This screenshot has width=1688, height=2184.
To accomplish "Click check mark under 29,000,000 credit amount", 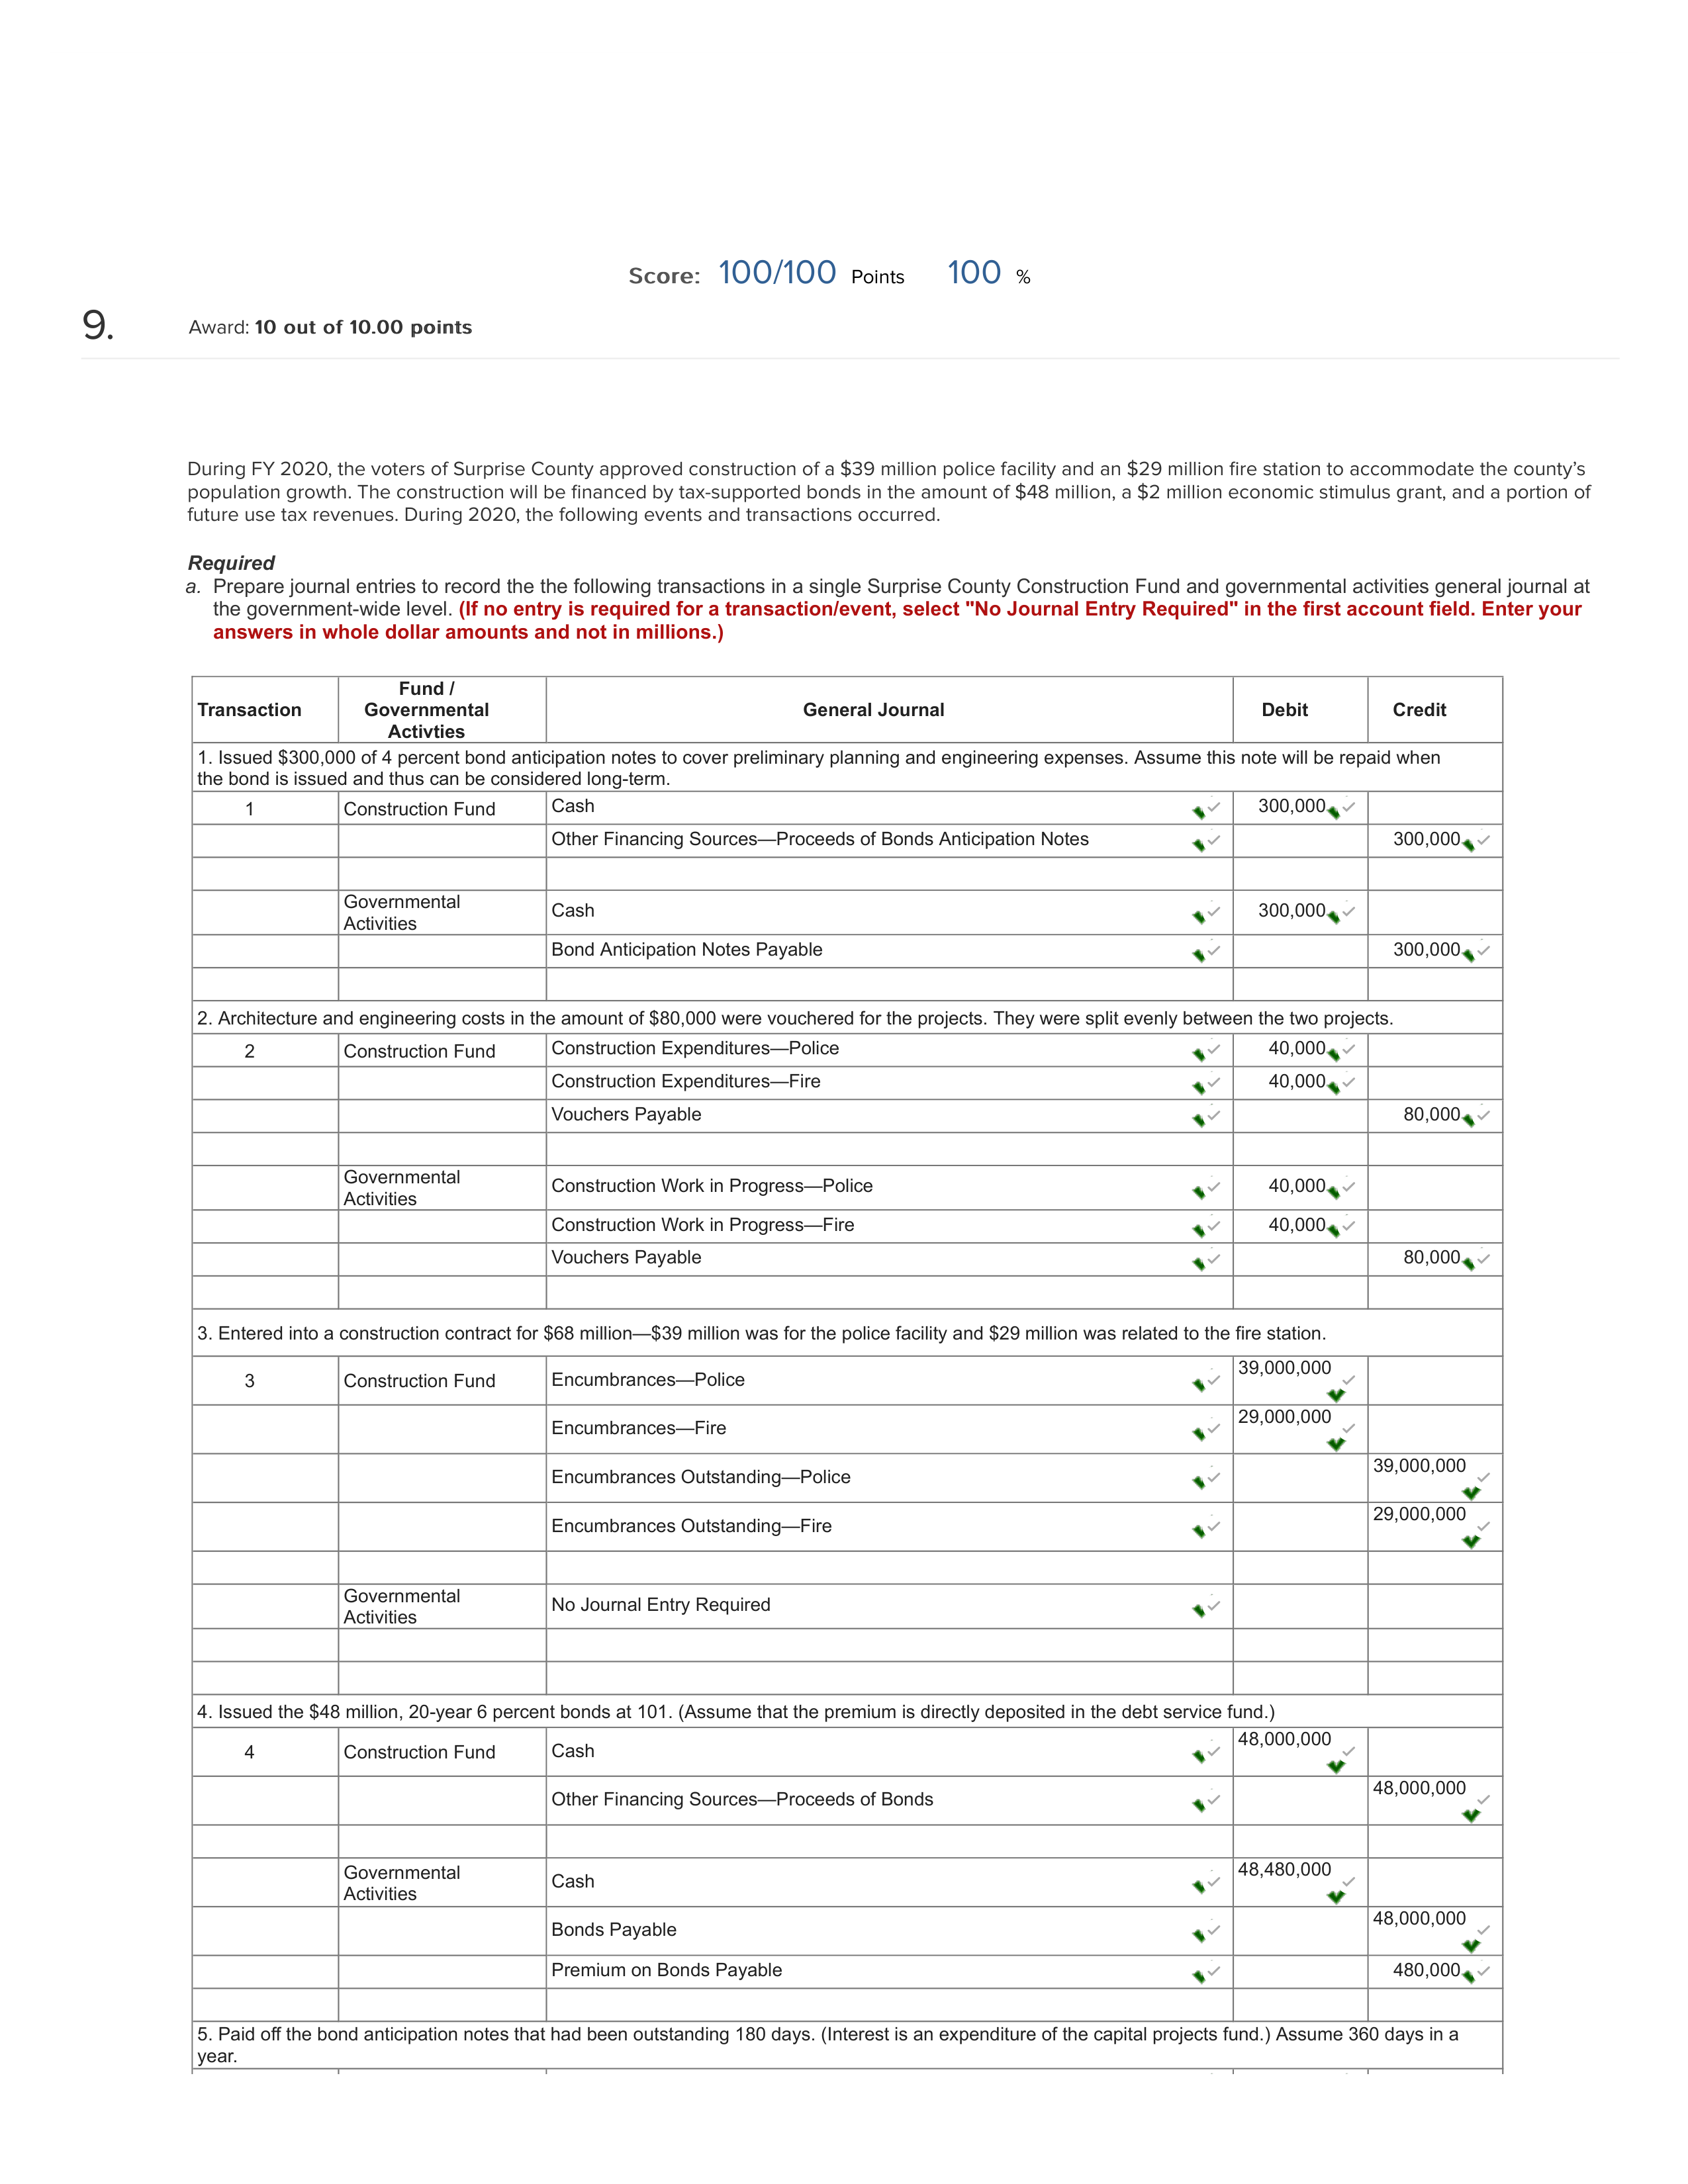I will tap(1471, 1541).
